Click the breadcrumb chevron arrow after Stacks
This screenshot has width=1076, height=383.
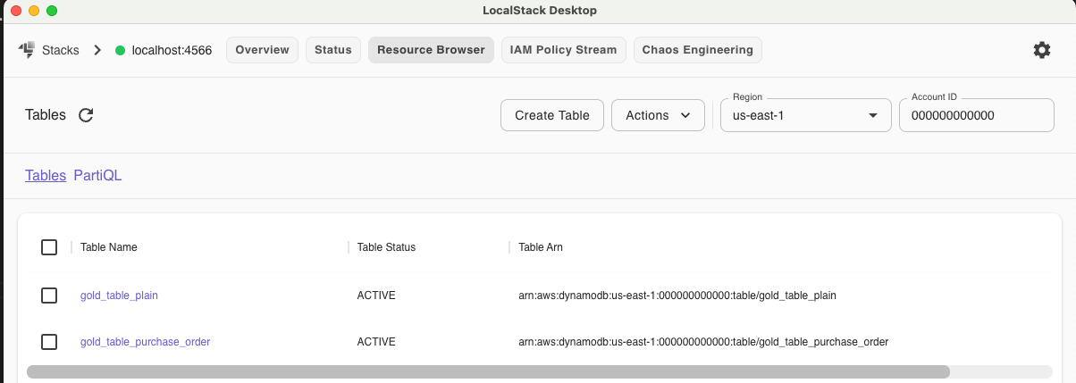point(97,50)
